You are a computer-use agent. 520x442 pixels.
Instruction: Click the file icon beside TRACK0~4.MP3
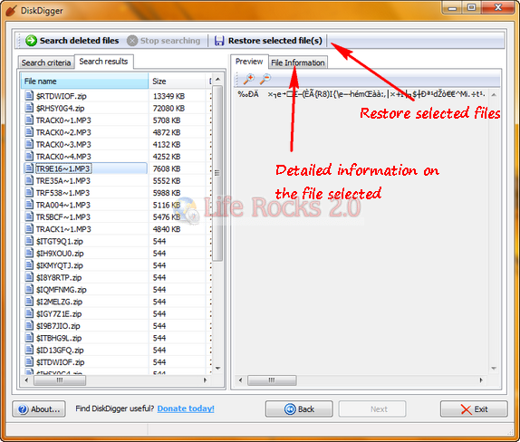[x=29, y=156]
